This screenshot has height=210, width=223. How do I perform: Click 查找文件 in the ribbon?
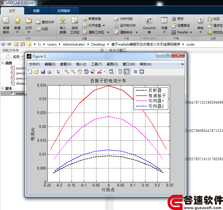45,22
